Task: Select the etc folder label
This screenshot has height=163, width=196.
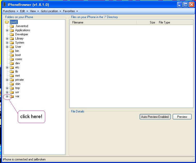Action: [x=17, y=67]
